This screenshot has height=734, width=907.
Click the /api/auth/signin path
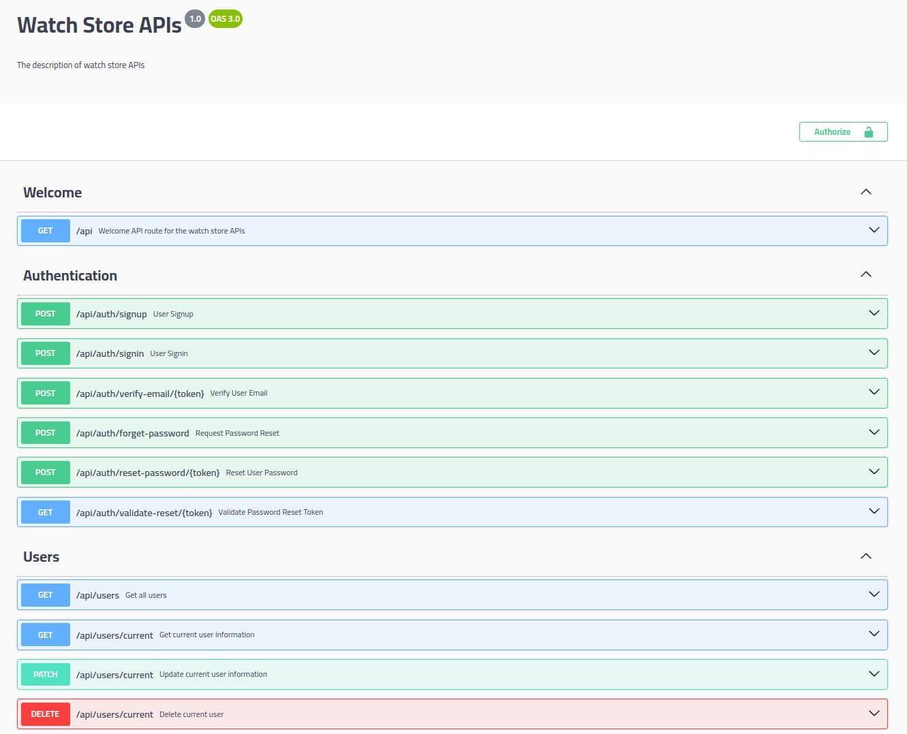tap(110, 353)
